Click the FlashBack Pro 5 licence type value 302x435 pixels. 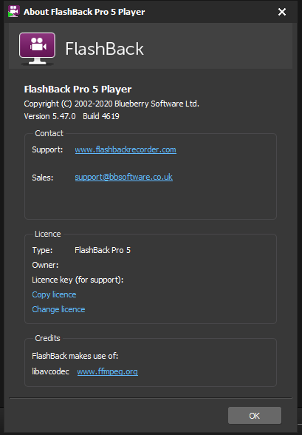point(103,250)
